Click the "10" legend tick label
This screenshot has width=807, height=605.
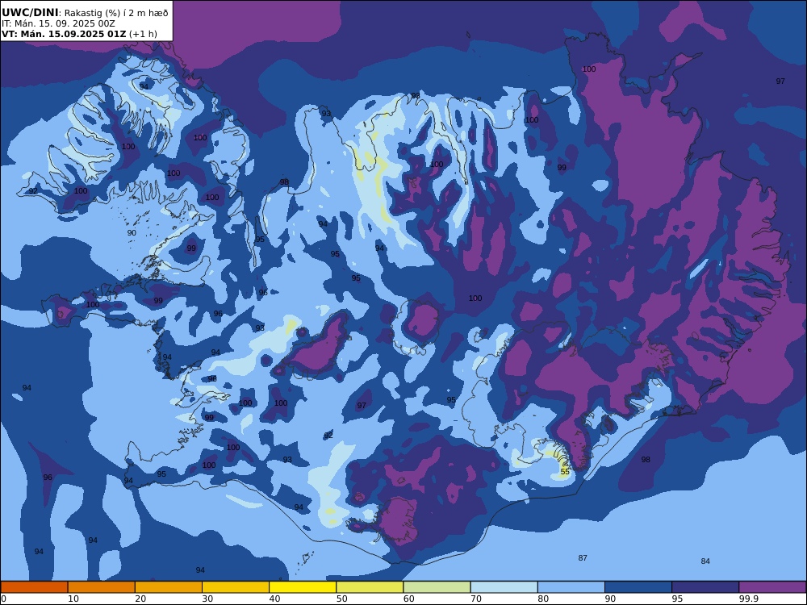pos(73,599)
